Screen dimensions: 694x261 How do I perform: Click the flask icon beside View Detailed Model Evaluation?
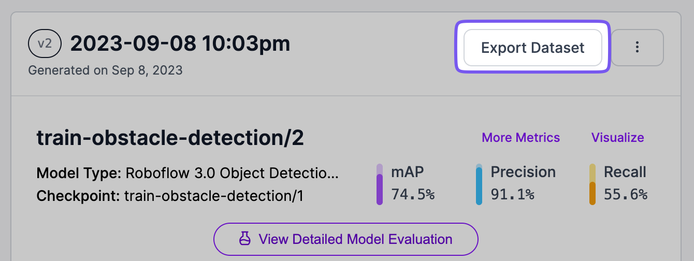pos(245,239)
